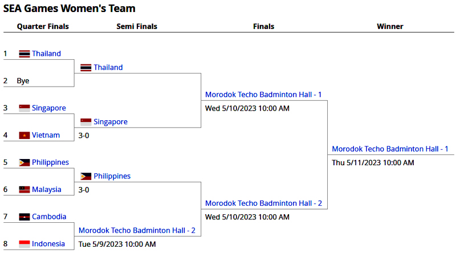Screen dimensions: 456x257
Task: Open the Cambodia team link
Action: [49, 217]
